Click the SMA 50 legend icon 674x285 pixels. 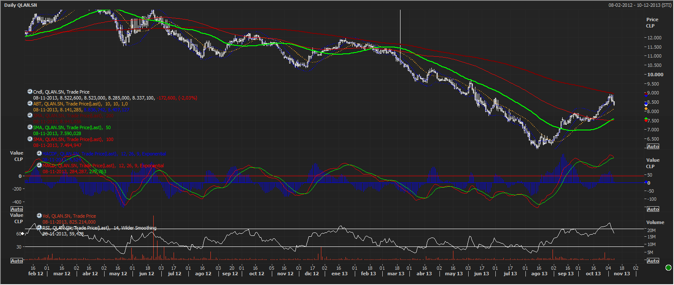tap(30, 127)
